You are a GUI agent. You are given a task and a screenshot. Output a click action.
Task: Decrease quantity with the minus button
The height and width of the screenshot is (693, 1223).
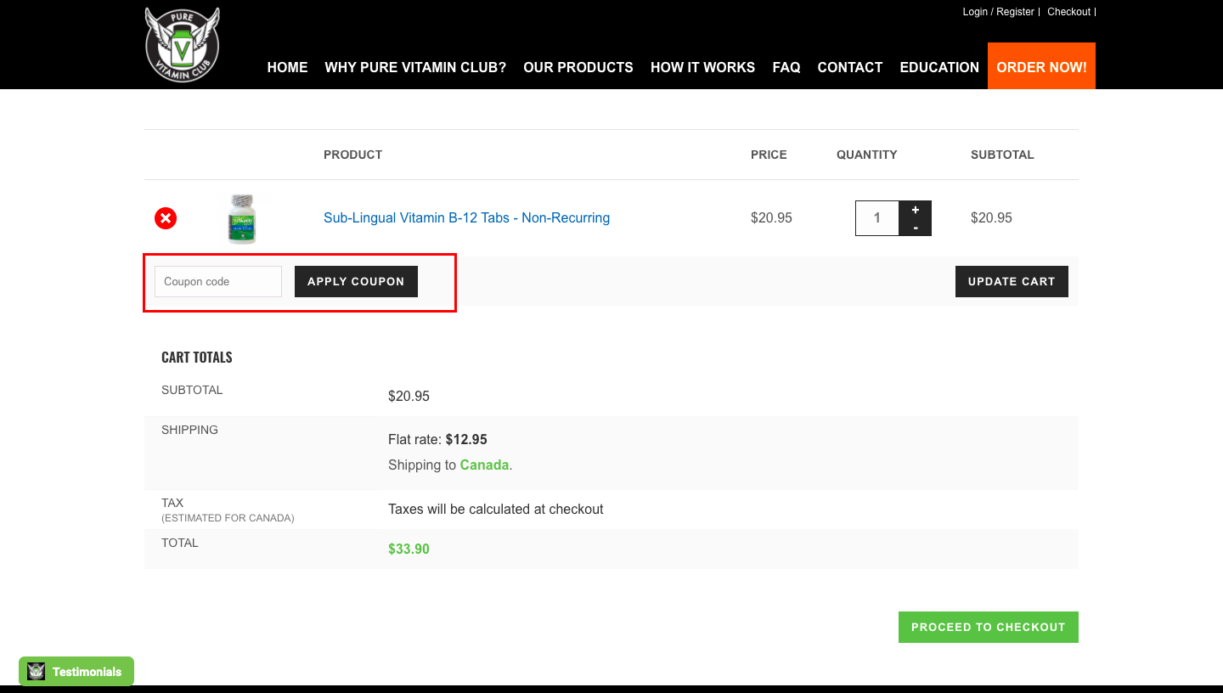[x=915, y=228]
